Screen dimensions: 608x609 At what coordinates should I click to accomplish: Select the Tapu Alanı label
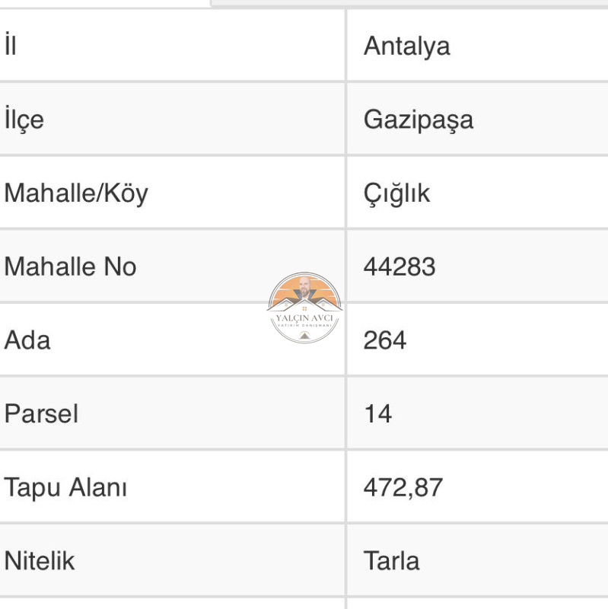point(65,487)
